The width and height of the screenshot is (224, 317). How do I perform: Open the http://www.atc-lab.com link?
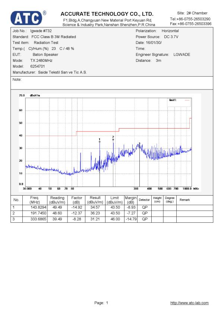pyautogui.click(x=189, y=303)
